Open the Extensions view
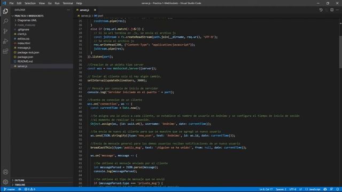The image size is (342, 192). (x=5, y=51)
